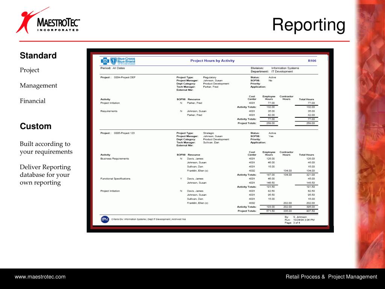Select project '0005-Project 123'

coord(124,133)
